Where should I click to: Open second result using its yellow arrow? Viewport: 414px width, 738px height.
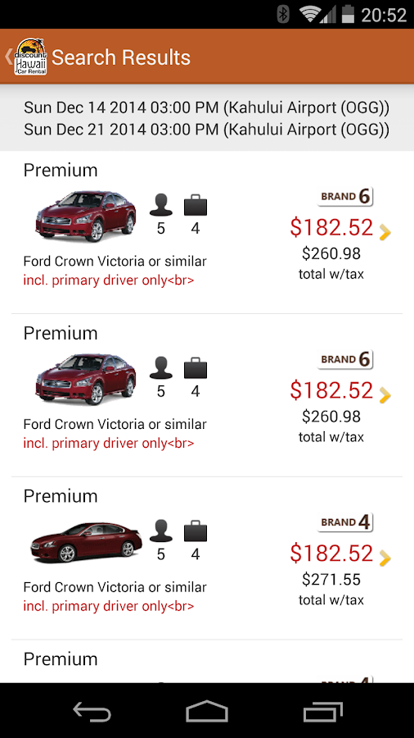(x=385, y=395)
